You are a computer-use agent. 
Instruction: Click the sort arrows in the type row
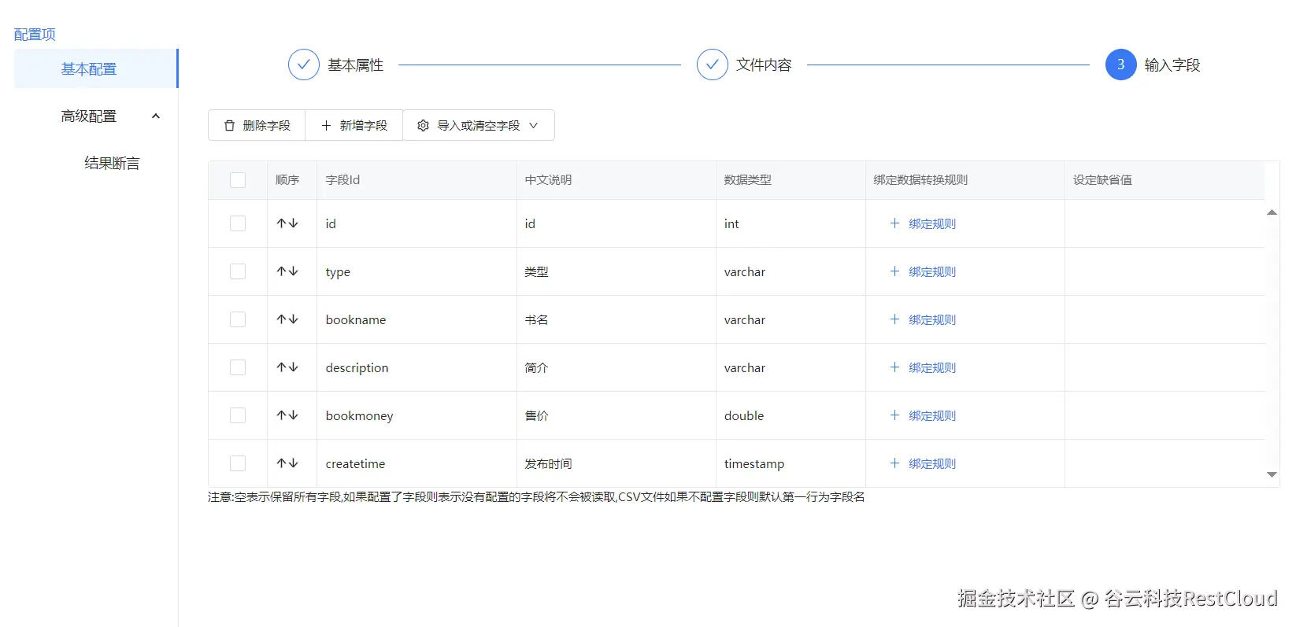click(287, 271)
